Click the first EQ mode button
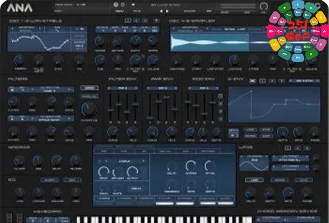The width and height of the screenshot is (329, 223). click(x=50, y=180)
